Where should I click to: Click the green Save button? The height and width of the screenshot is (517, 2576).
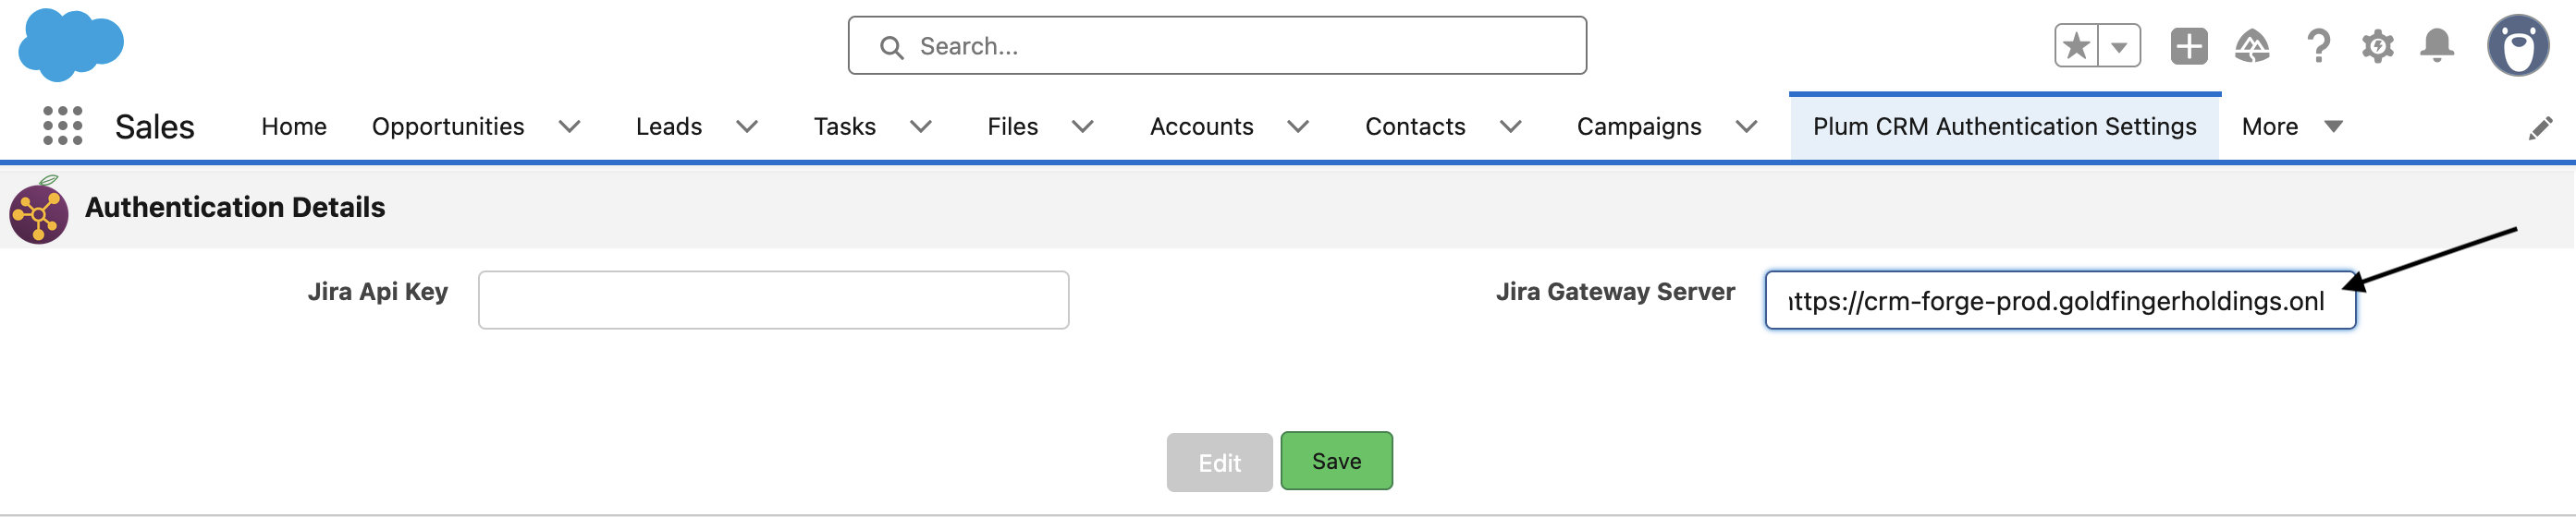(x=1336, y=461)
